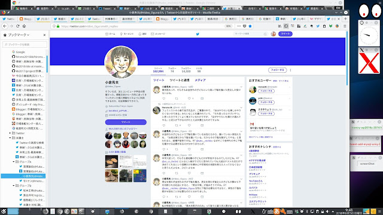This screenshot has height=215, width=383.
Task: Open the library icon in the Firefox toolbar
Action: tap(279, 26)
